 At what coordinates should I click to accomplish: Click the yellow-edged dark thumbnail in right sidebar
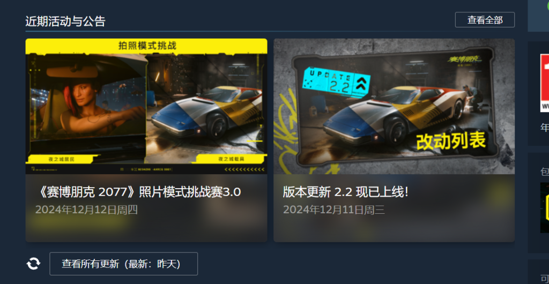click(x=545, y=207)
